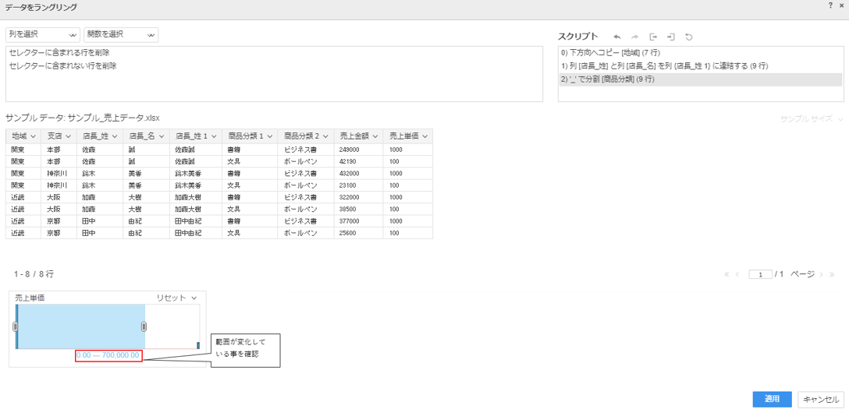Expand the サンプル サイズ dropdown

coord(812,119)
